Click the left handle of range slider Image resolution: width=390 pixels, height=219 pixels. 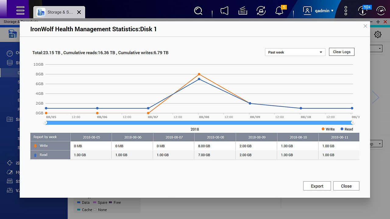point(45,123)
